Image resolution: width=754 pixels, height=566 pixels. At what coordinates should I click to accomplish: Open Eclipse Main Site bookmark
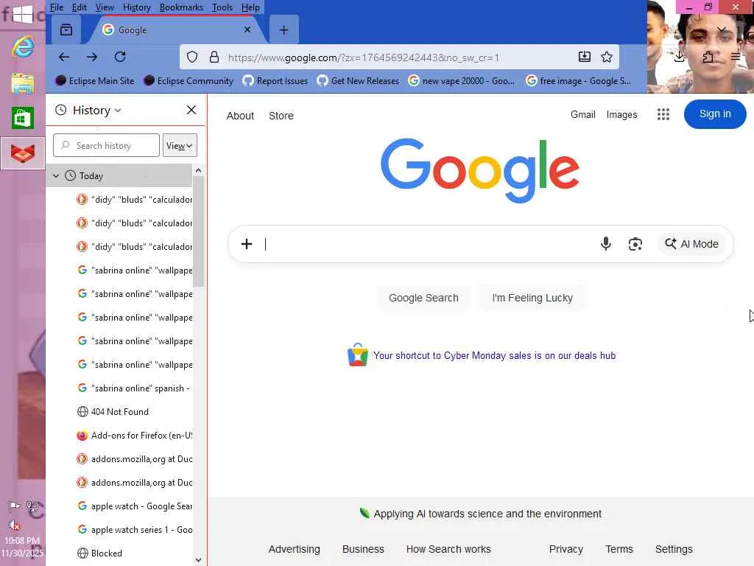tap(95, 81)
